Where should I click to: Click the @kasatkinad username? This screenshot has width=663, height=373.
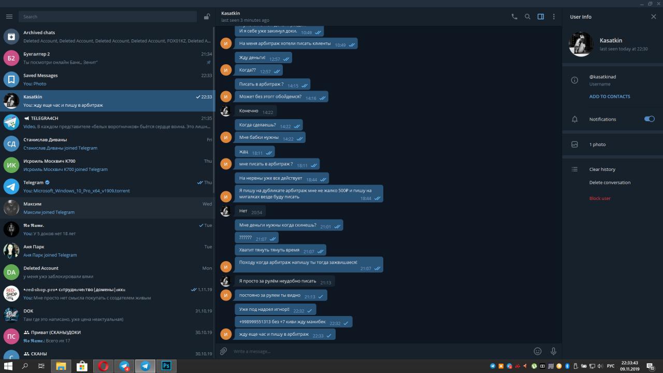pos(602,77)
